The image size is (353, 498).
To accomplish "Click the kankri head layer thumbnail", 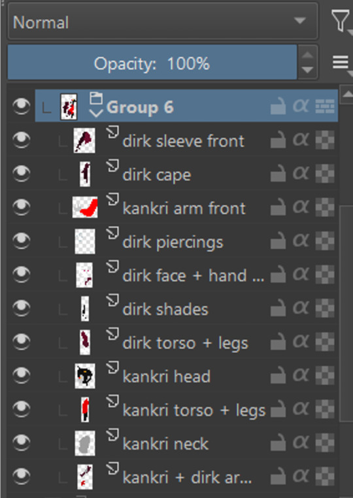I will pos(85,376).
